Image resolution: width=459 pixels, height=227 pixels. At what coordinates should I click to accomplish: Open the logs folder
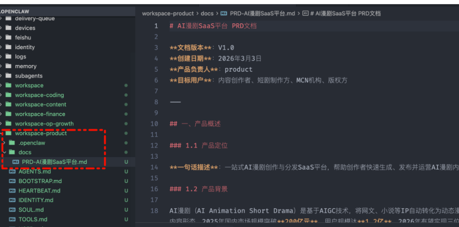(20, 57)
